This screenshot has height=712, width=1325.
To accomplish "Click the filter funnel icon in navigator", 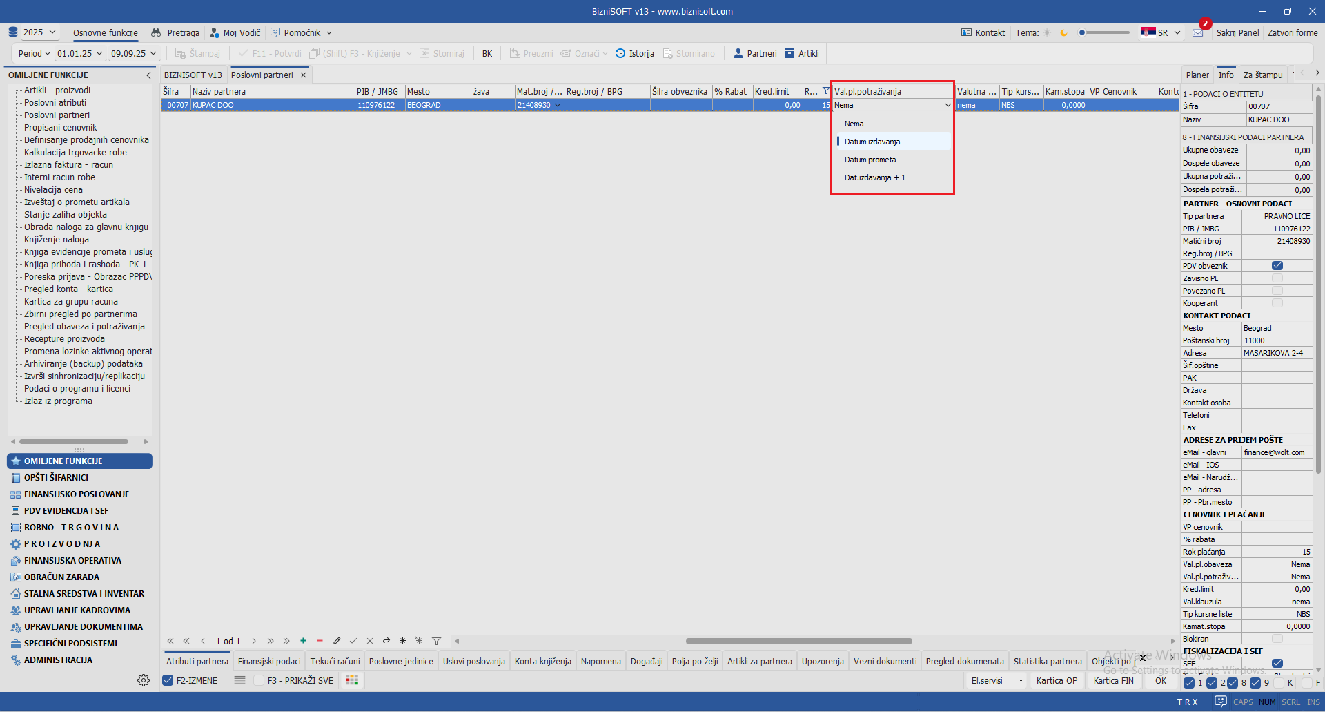I will click(436, 641).
